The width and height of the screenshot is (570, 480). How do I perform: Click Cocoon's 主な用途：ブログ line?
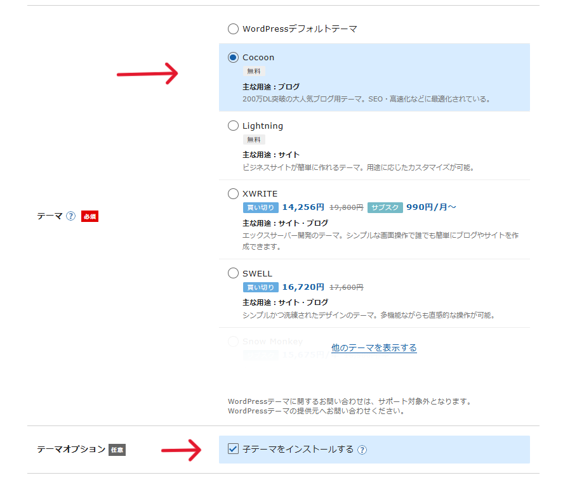coord(271,87)
